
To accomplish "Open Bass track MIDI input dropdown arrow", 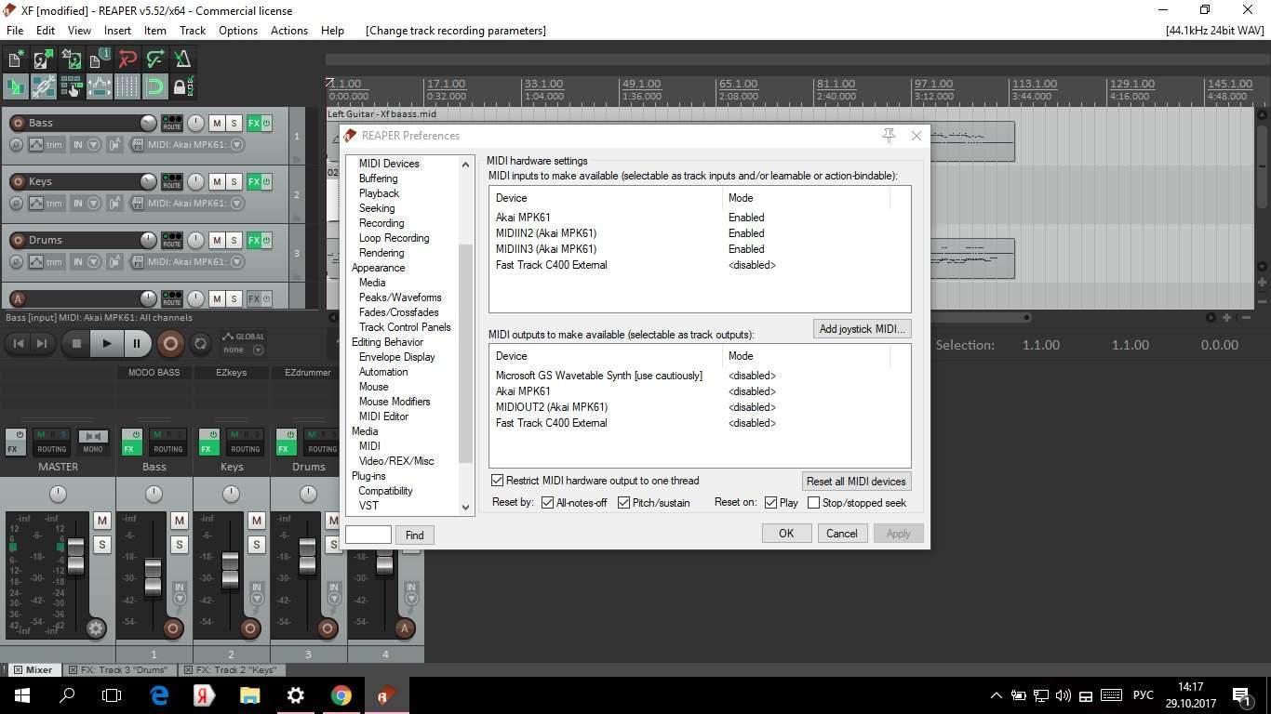I will point(236,145).
